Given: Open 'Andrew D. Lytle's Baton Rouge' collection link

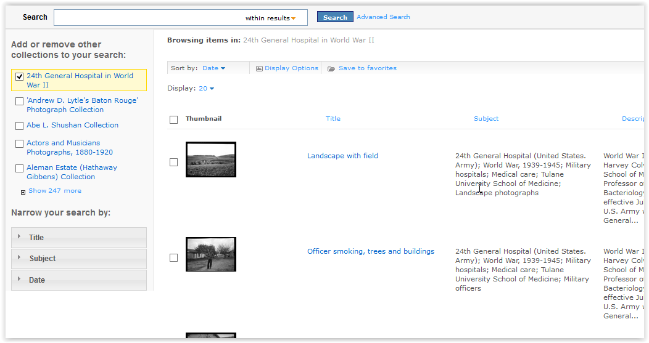Looking at the screenshot, I should pos(82,105).
